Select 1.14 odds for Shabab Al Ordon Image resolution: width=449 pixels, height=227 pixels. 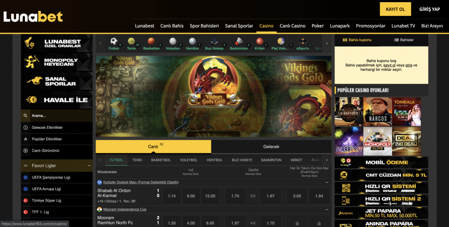172,196
